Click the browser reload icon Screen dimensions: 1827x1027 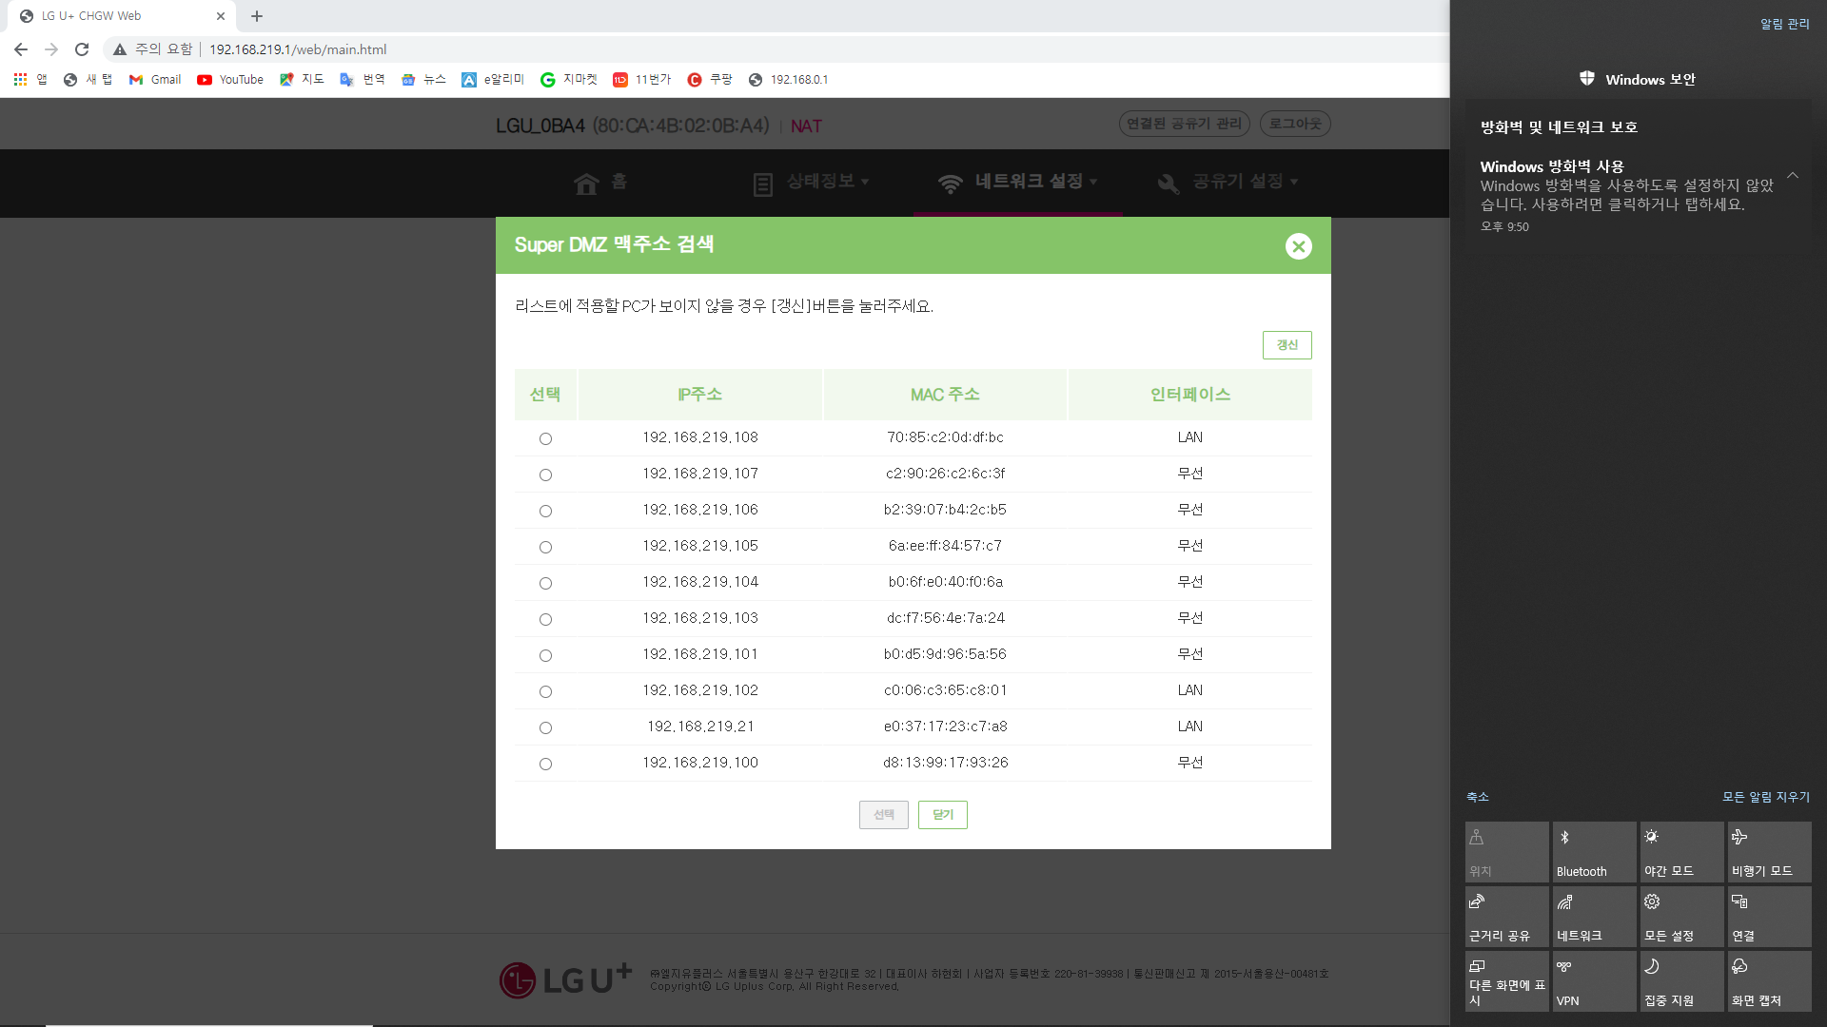click(82, 49)
